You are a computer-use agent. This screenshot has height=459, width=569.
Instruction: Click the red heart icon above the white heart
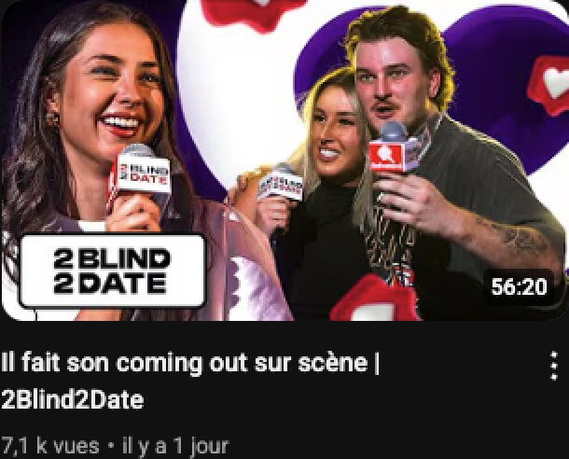[x=254, y=11]
